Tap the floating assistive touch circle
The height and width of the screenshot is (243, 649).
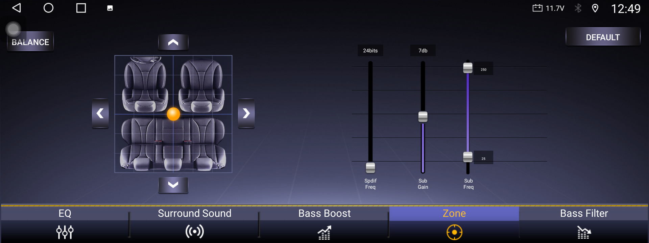coord(14,29)
